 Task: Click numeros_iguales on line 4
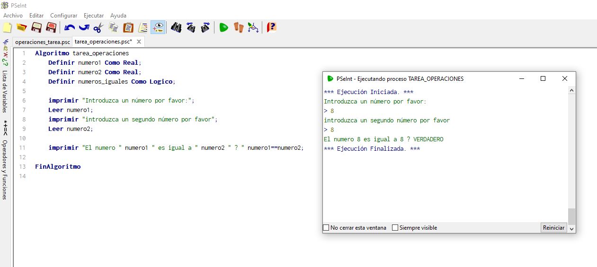(103, 81)
